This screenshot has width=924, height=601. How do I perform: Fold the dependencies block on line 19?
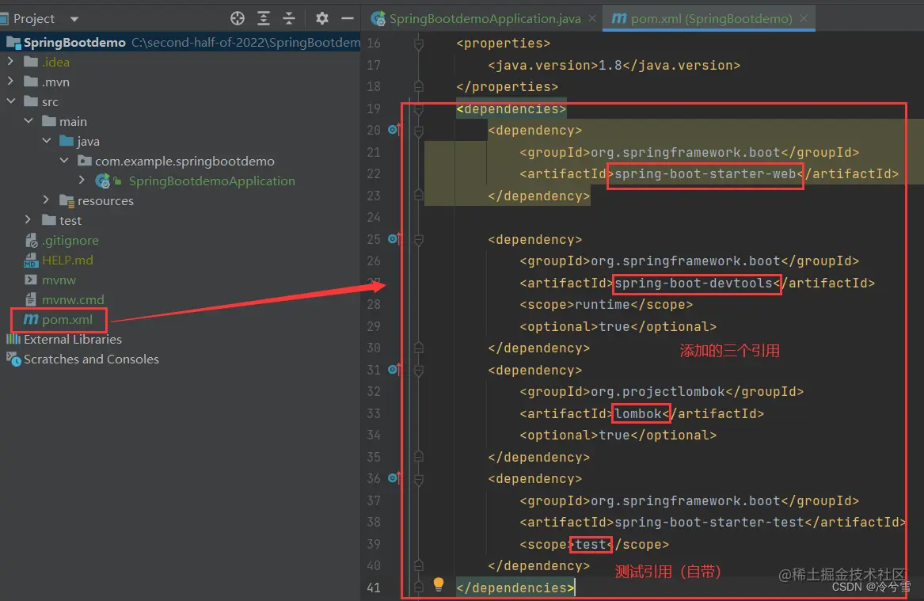pos(418,109)
